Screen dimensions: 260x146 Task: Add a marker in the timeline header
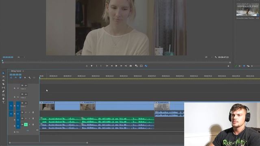coord(25,77)
